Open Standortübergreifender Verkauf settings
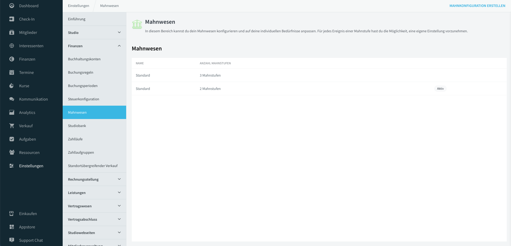 pyautogui.click(x=94, y=166)
